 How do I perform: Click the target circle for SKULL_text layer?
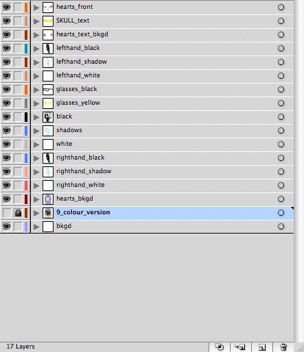(281, 21)
